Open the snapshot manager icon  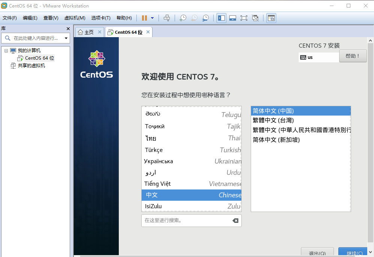(x=205, y=18)
